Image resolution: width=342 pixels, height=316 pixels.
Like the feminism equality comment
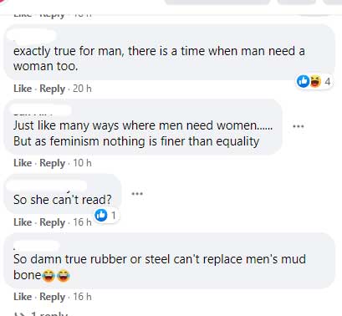click(23, 163)
